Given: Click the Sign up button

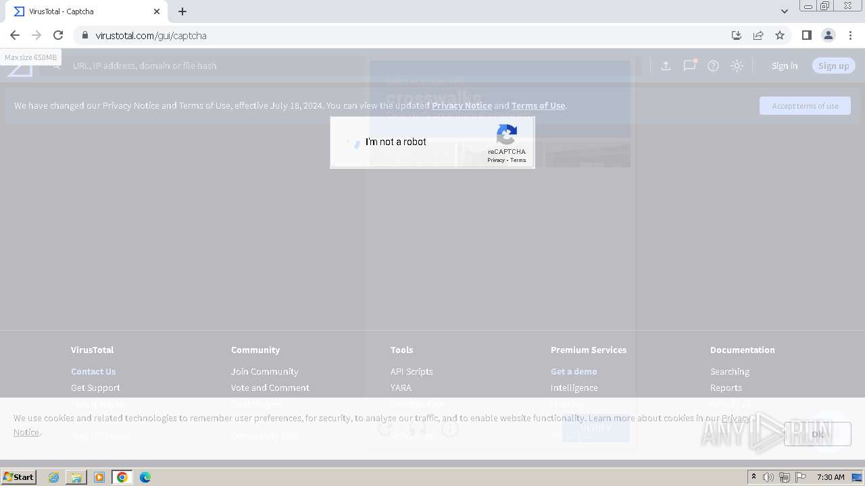Looking at the screenshot, I should [833, 65].
